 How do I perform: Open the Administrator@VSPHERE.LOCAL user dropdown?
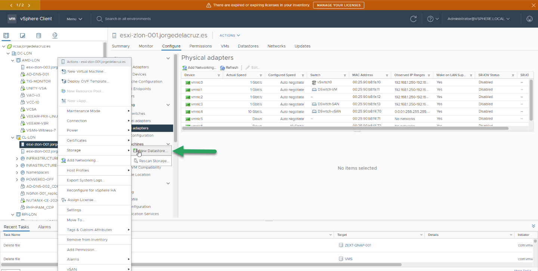(479, 19)
